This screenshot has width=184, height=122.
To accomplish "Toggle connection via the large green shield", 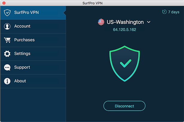I will (x=124, y=63).
